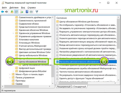Click tree pane horizontal scroll left arrow

point(3,86)
